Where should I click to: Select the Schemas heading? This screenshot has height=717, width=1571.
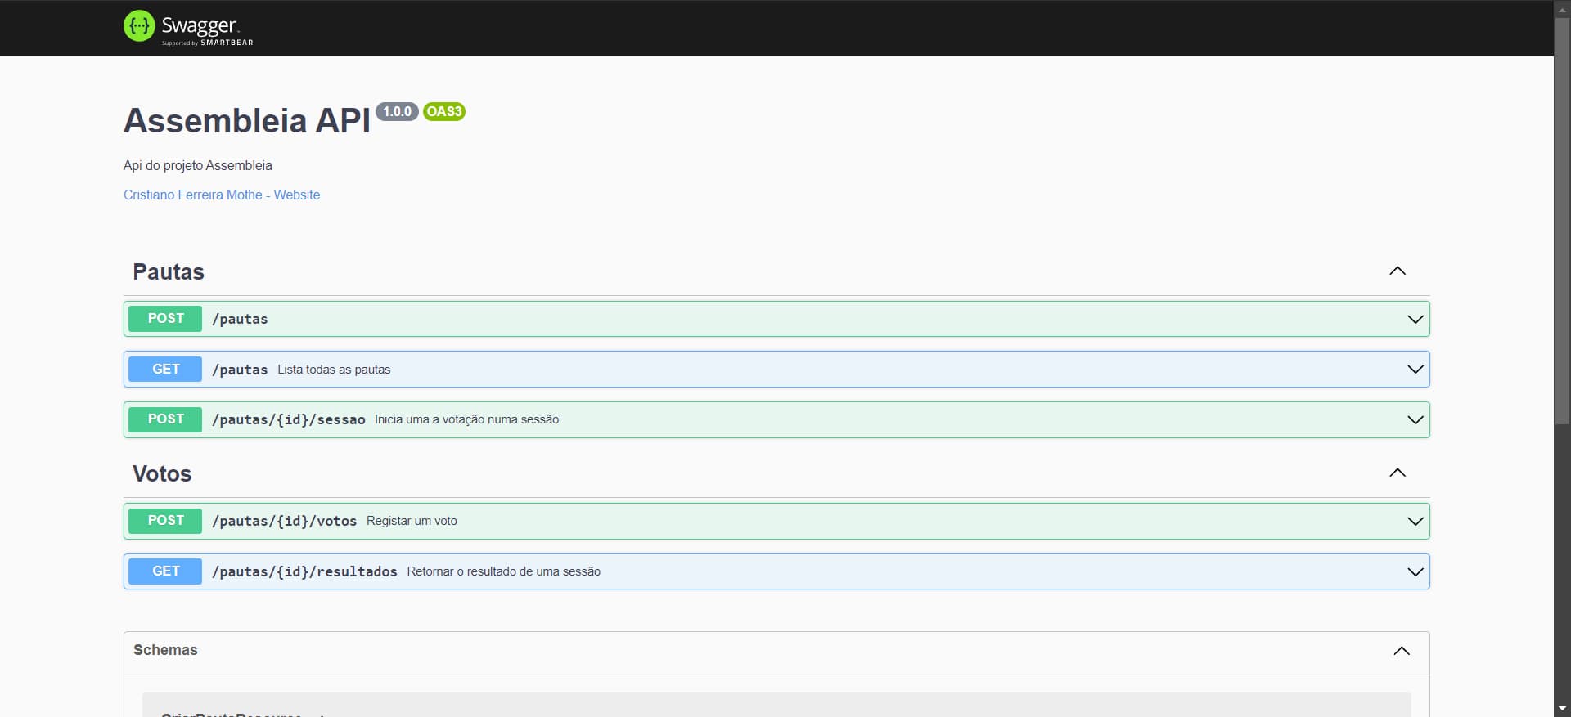tap(165, 650)
